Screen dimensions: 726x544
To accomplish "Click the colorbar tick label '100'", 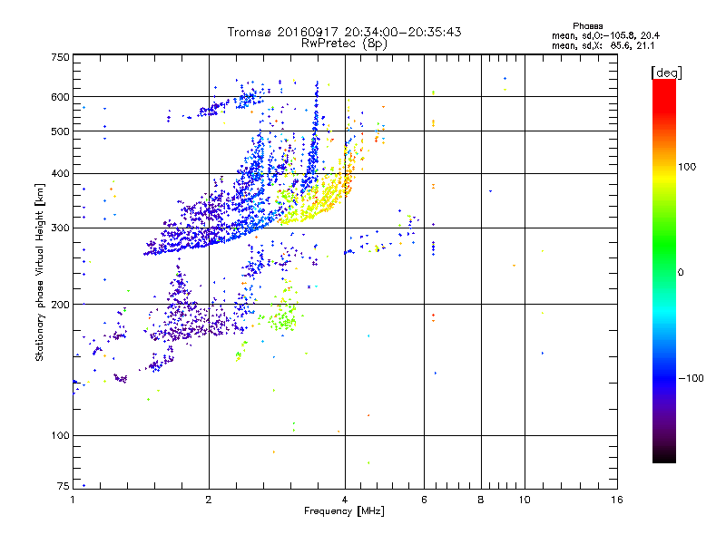I will [x=687, y=167].
